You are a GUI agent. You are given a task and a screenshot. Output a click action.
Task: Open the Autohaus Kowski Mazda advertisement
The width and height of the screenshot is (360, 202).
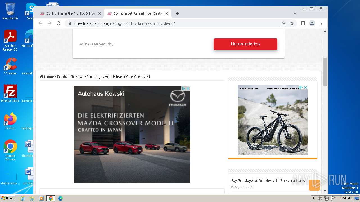click(132, 135)
